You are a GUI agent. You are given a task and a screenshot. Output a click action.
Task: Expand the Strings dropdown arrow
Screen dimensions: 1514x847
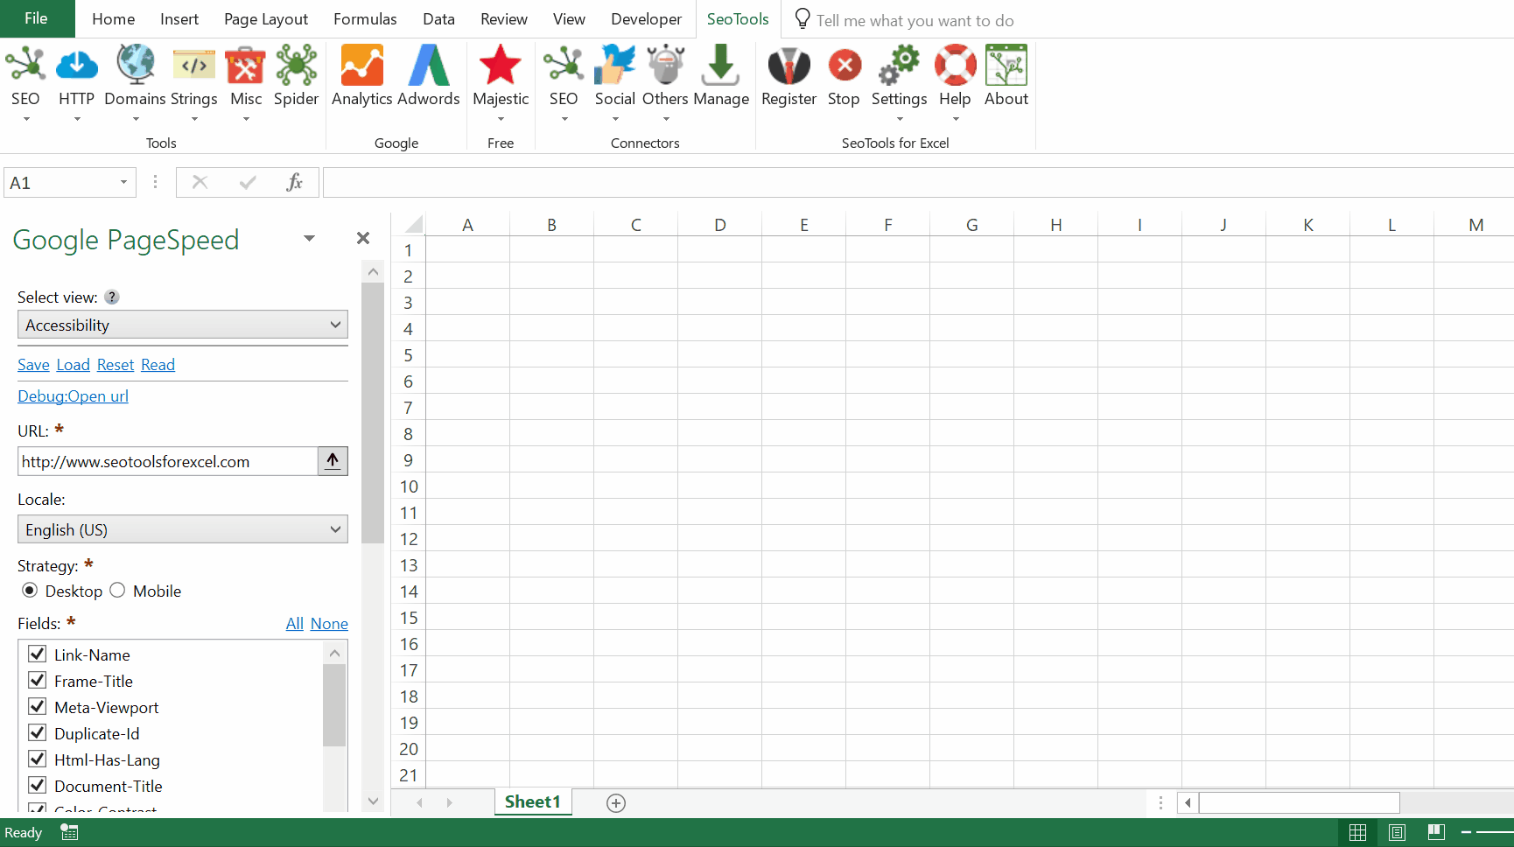(x=194, y=119)
